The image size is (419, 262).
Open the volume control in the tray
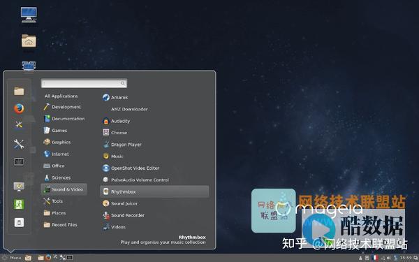pyautogui.click(x=388, y=258)
